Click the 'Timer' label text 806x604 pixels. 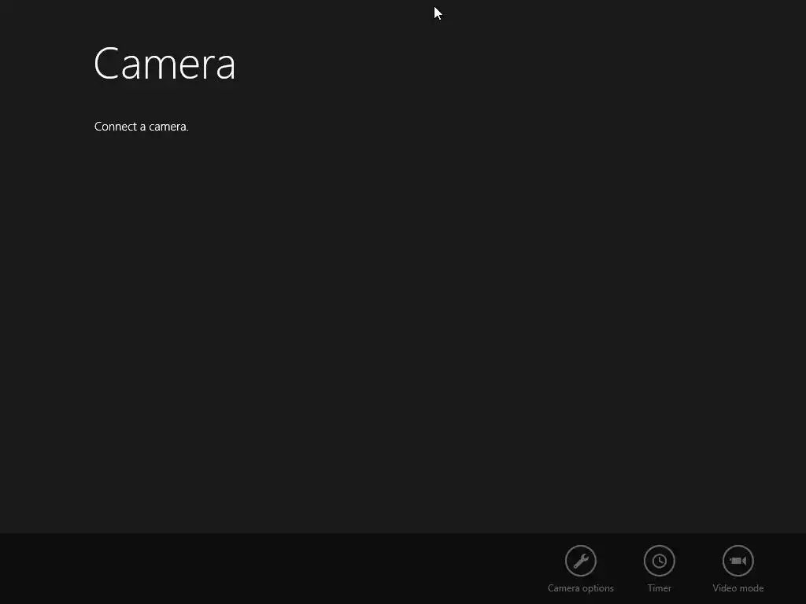point(659,588)
